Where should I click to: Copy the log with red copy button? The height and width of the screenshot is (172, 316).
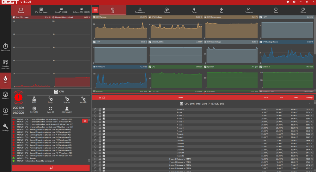point(85,121)
